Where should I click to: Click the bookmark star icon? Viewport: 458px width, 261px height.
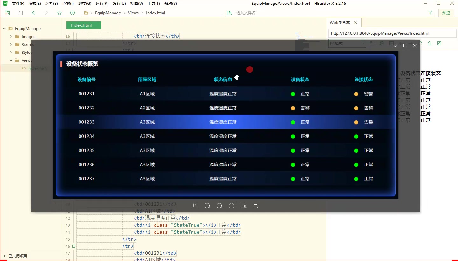pyautogui.click(x=59, y=13)
